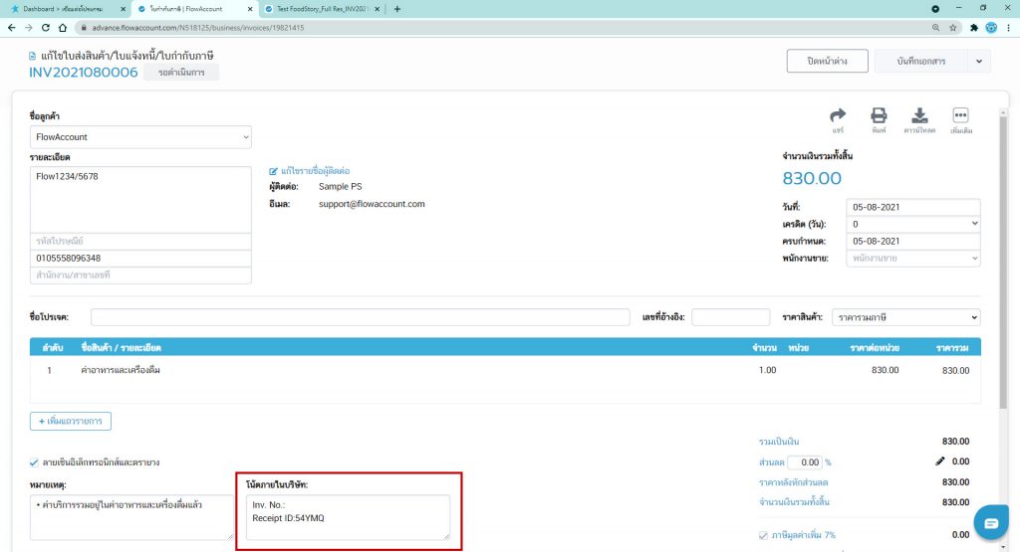Open the three-dots more options icon
The height and width of the screenshot is (552, 1020).
click(x=961, y=115)
